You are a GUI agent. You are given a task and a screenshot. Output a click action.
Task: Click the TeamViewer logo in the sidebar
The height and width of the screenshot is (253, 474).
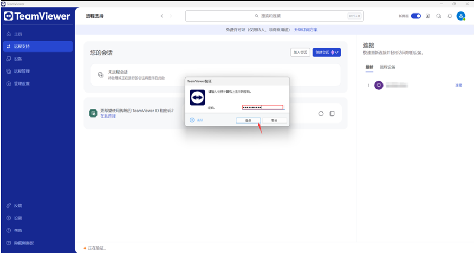(x=37, y=16)
